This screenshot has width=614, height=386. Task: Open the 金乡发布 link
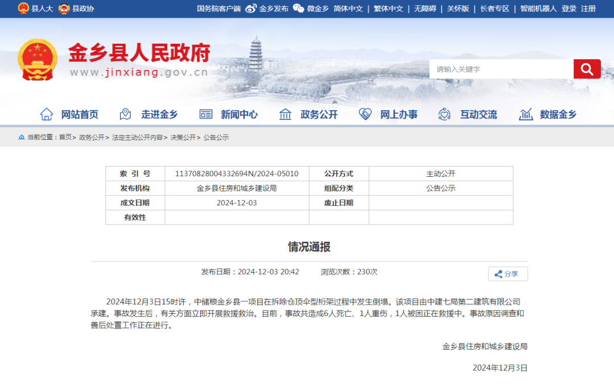coord(273,9)
